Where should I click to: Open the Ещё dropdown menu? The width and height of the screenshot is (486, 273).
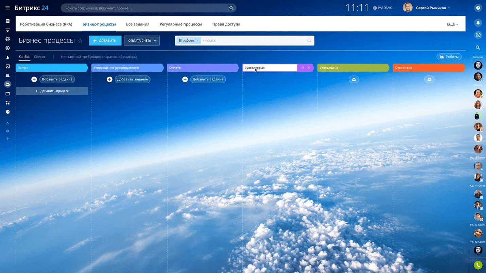pyautogui.click(x=452, y=24)
